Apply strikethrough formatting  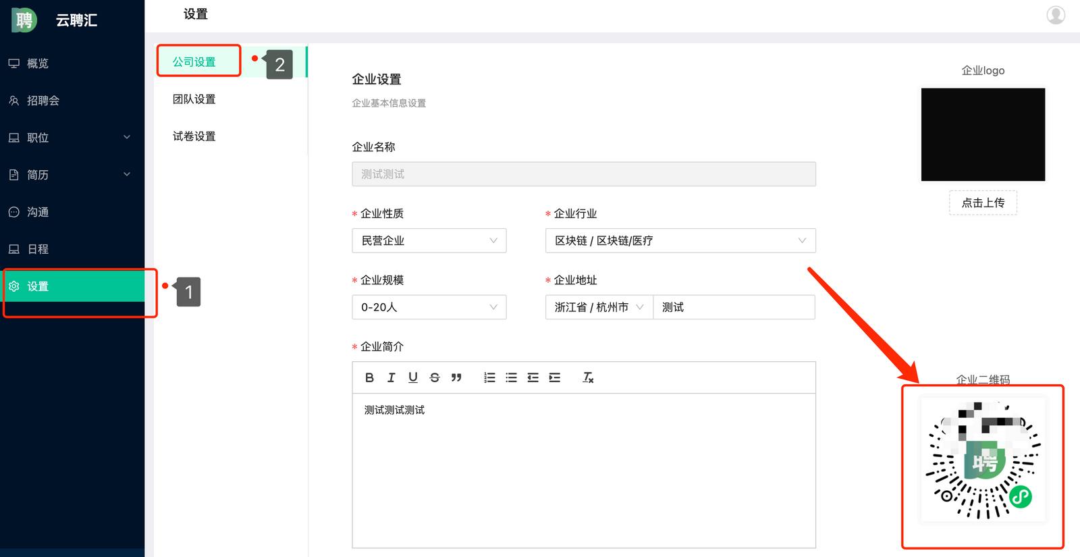pos(435,377)
